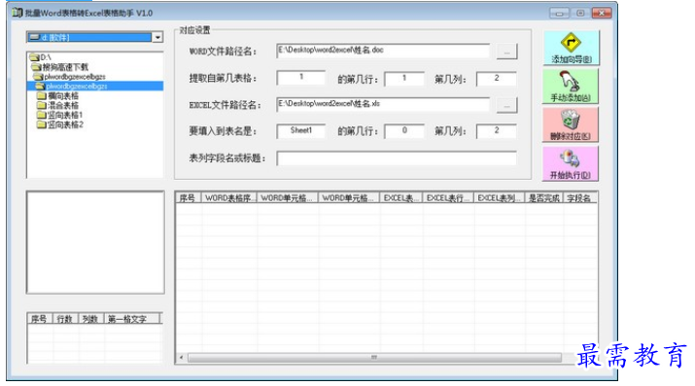Click the 序号 header in mapping table

click(x=188, y=198)
